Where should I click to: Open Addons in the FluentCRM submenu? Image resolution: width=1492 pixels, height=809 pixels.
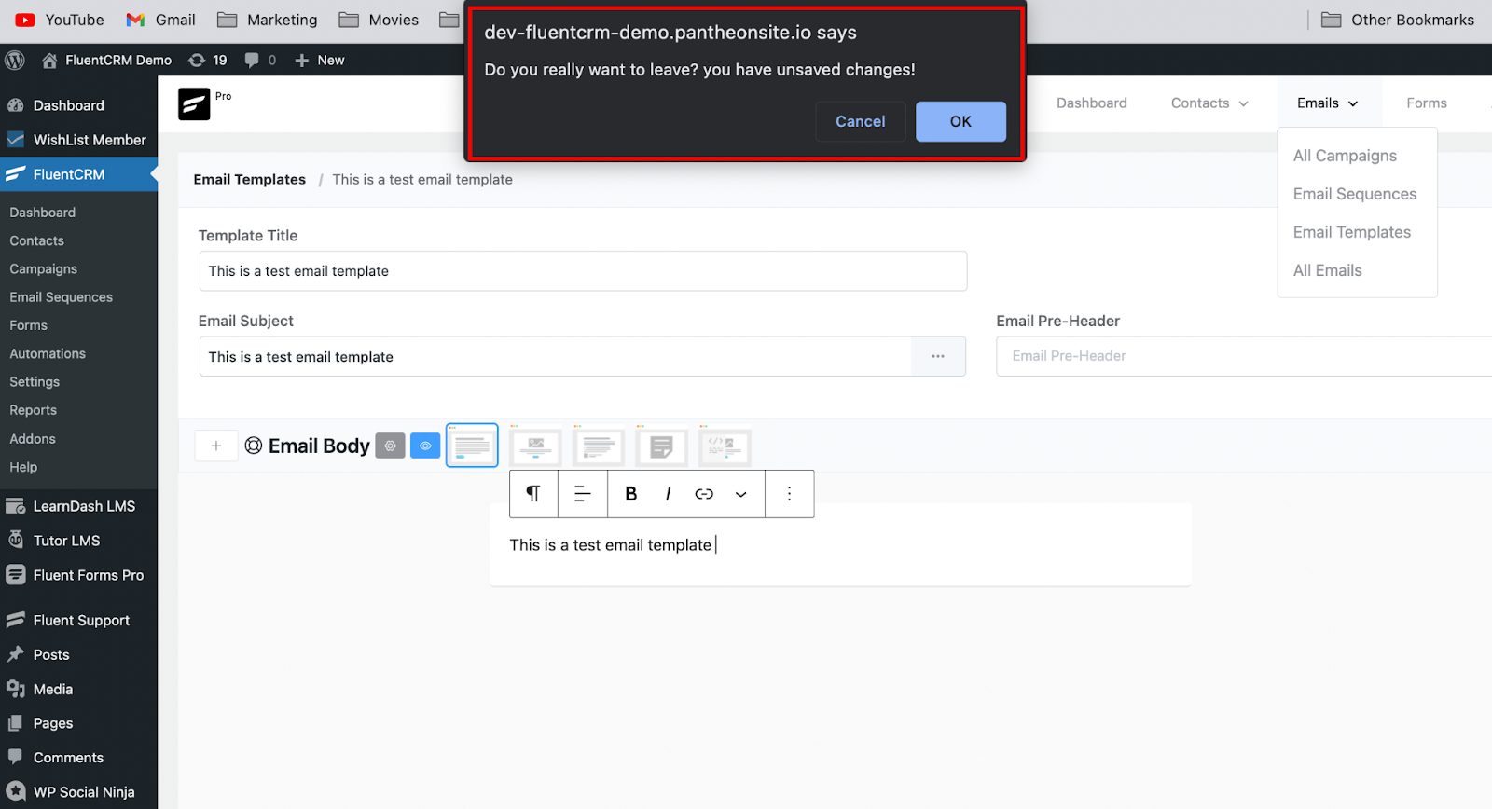click(33, 439)
